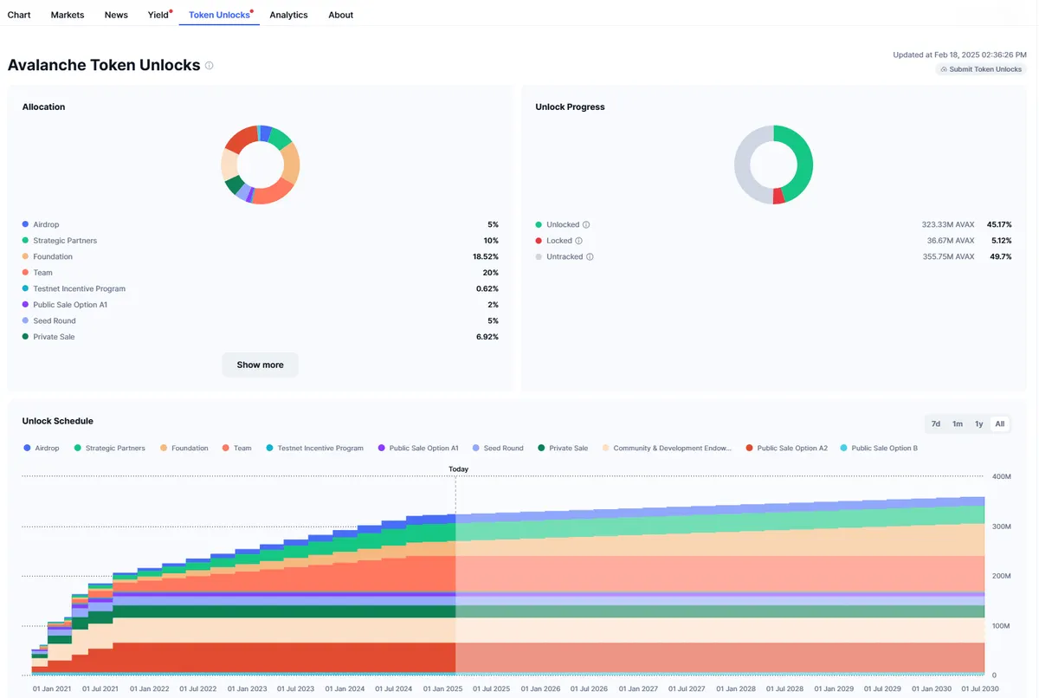Image resolution: width=1039 pixels, height=698 pixels.
Task: Toggle Public Sale Option A2 legend item
Action: pyautogui.click(x=786, y=449)
